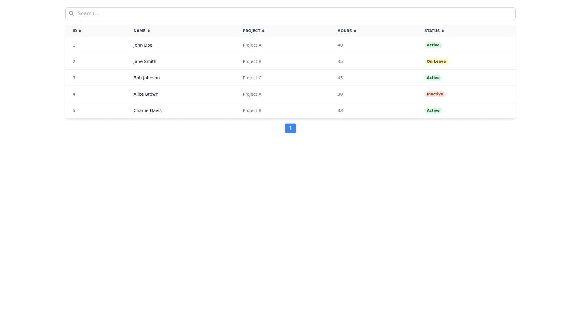Click the search magnifier icon
This screenshot has height=327, width=581.
pos(71,13)
